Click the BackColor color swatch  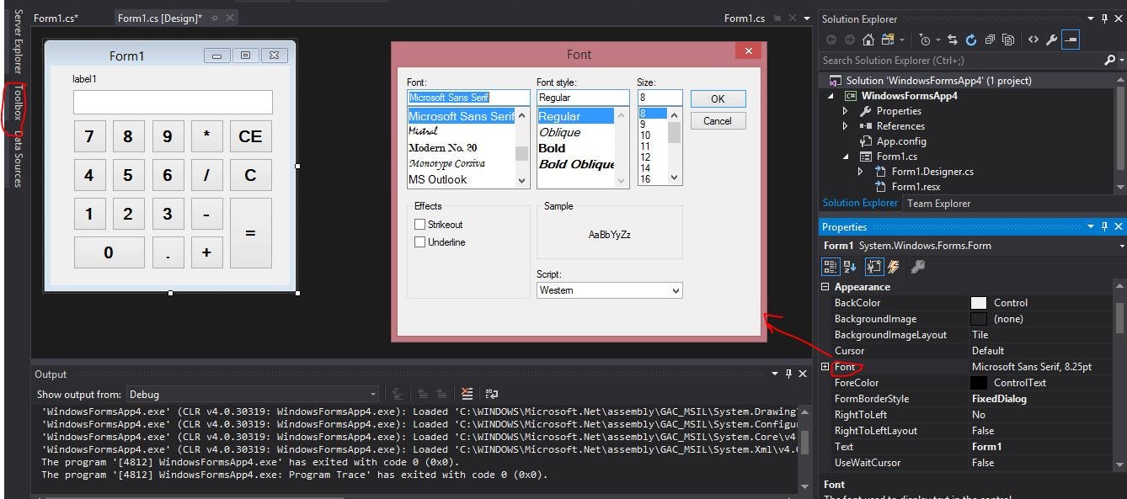coord(979,303)
